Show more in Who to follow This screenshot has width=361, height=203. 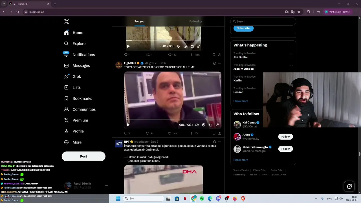pos(241,160)
